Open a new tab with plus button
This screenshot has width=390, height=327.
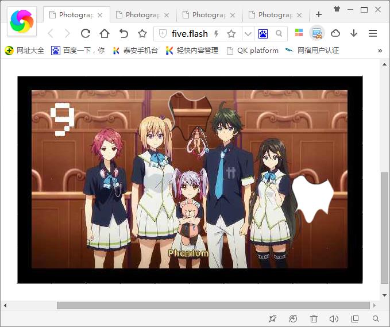(x=319, y=14)
